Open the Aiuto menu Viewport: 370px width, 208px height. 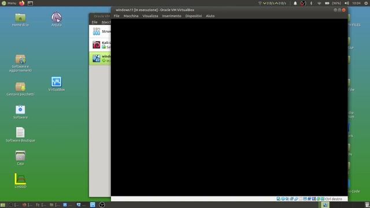coord(210,16)
